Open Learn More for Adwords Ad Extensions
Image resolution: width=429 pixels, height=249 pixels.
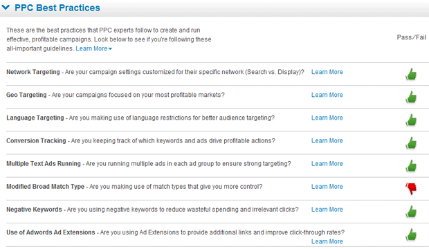tap(327, 241)
